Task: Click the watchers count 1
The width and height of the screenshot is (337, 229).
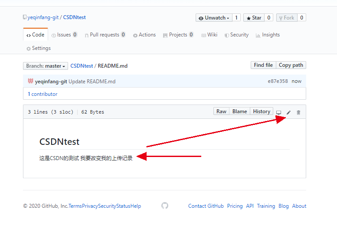Action: tap(236, 18)
